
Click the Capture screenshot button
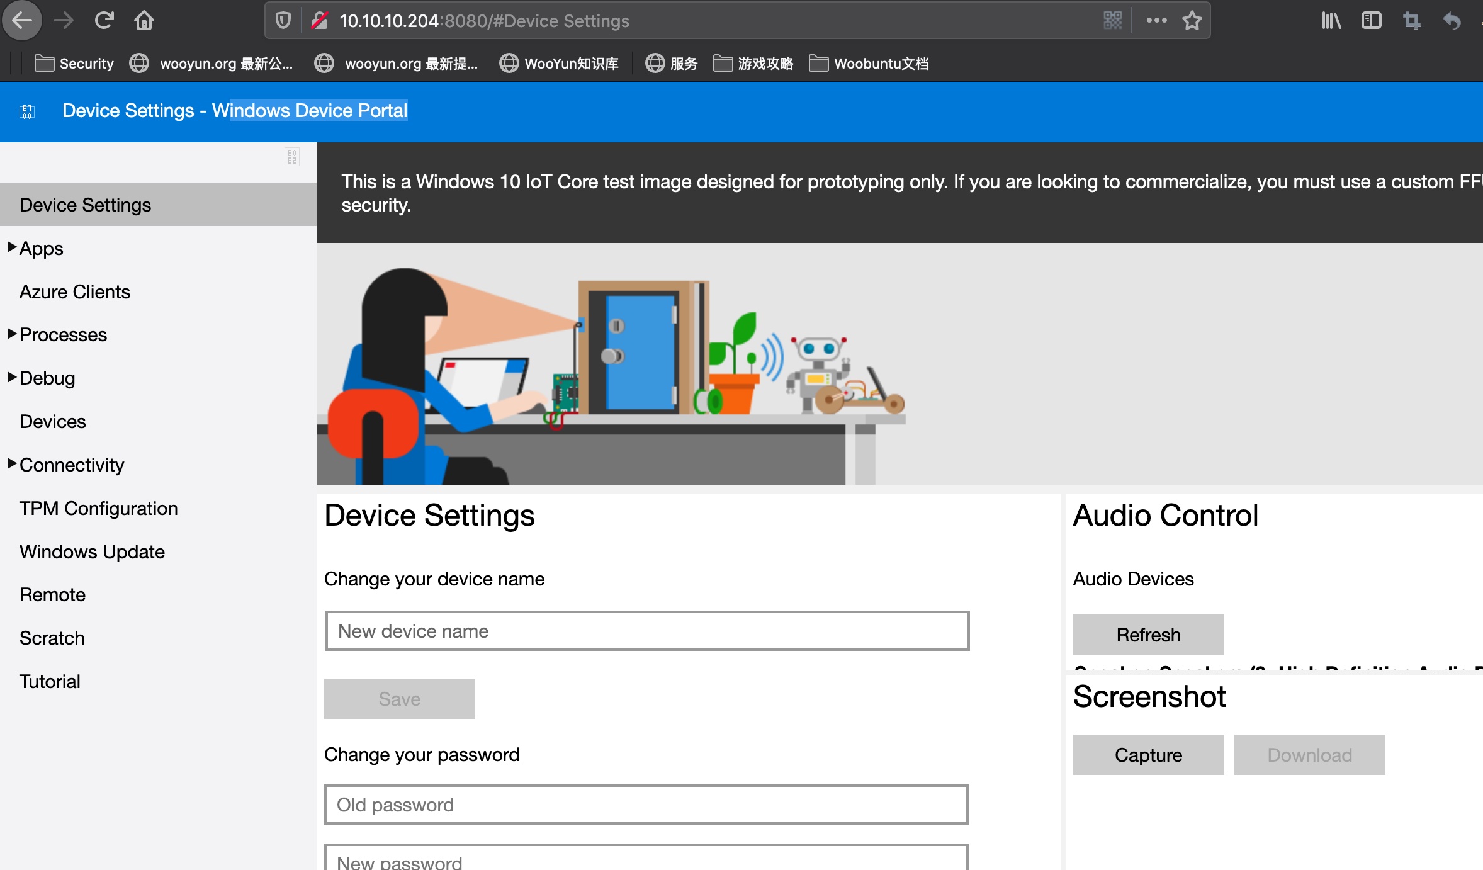[1148, 755]
